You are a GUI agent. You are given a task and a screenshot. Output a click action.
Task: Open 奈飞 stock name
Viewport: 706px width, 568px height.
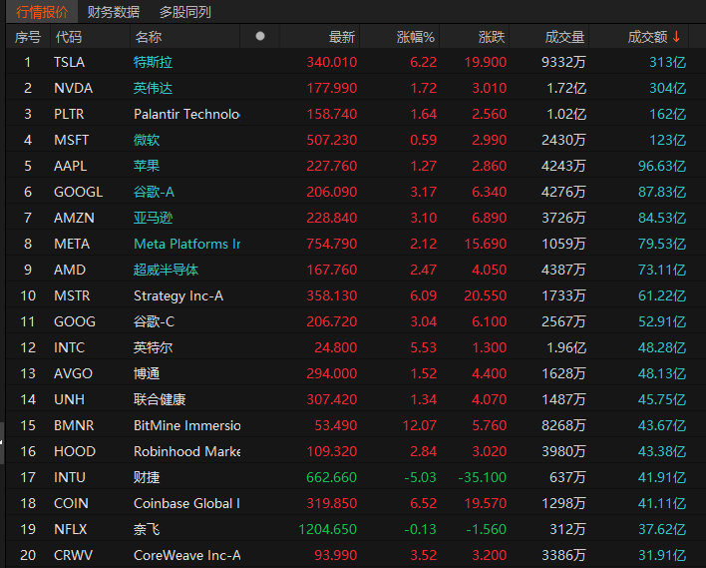point(147,529)
